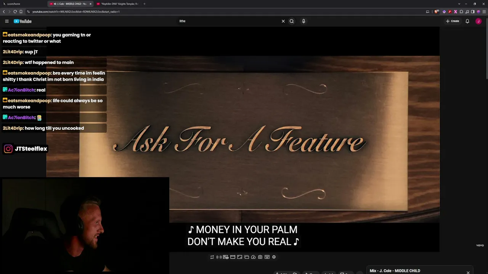Open the Create menu button
488x274 pixels.
[453, 21]
